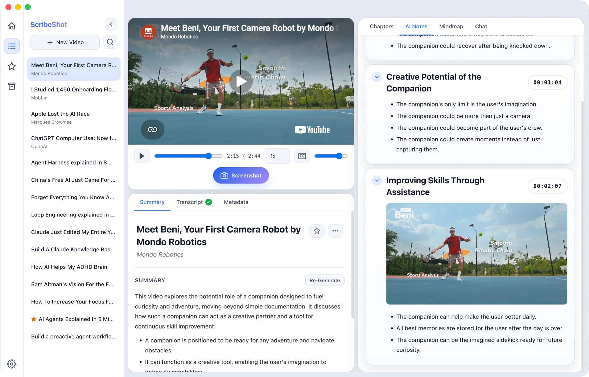Favorite the video with the title star

click(317, 231)
